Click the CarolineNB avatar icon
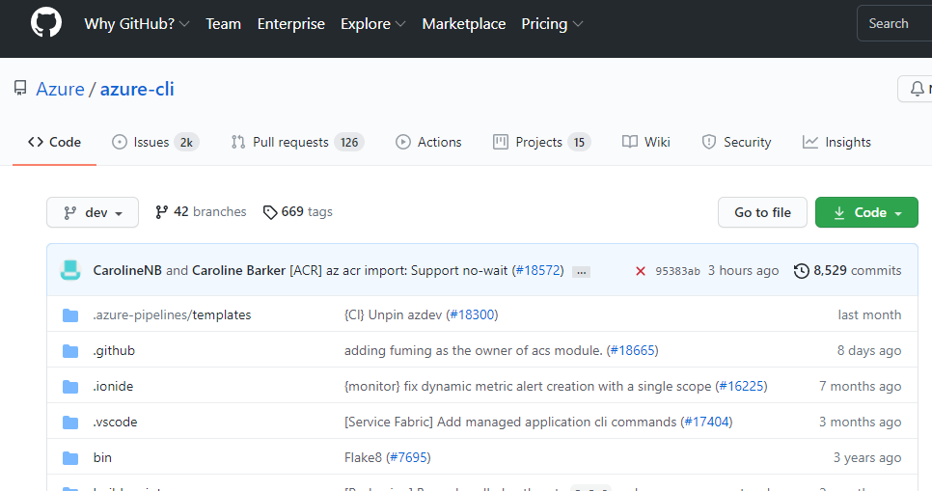The image size is (932, 491). pos(70,271)
